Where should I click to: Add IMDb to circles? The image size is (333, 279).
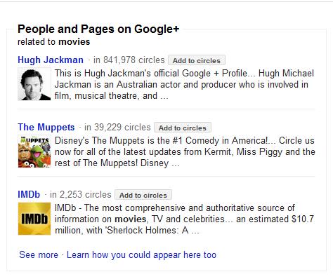tap(143, 195)
